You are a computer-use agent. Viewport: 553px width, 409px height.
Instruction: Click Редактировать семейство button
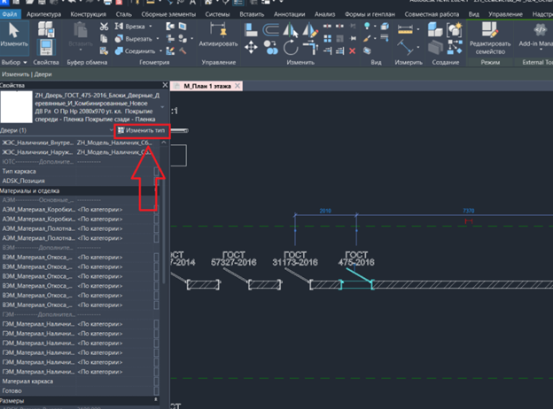tap(490, 38)
